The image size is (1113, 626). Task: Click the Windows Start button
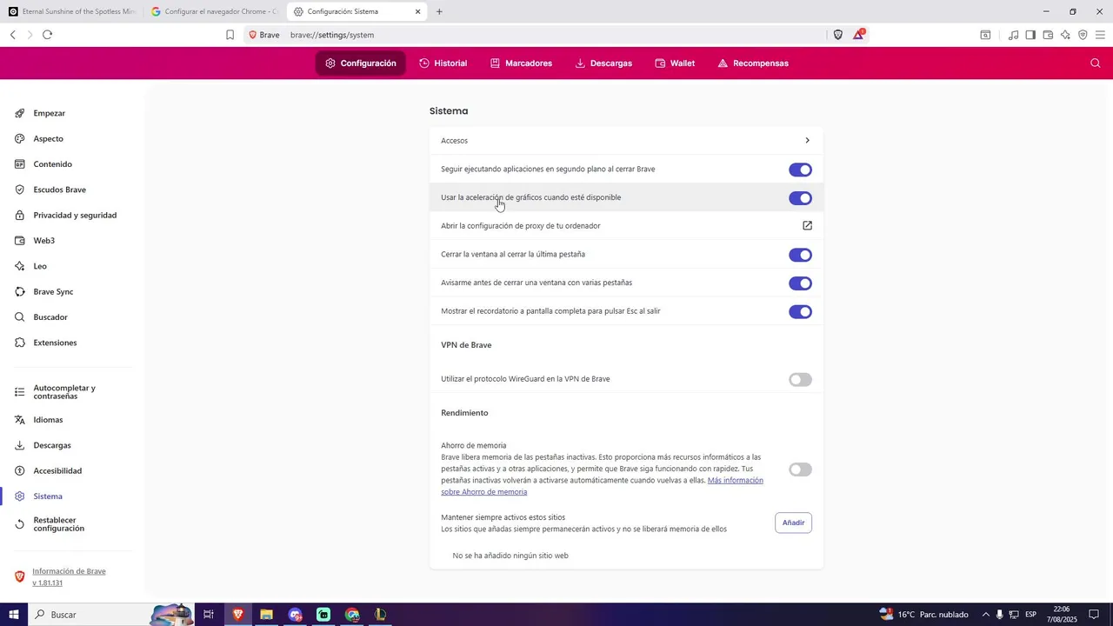click(x=14, y=615)
